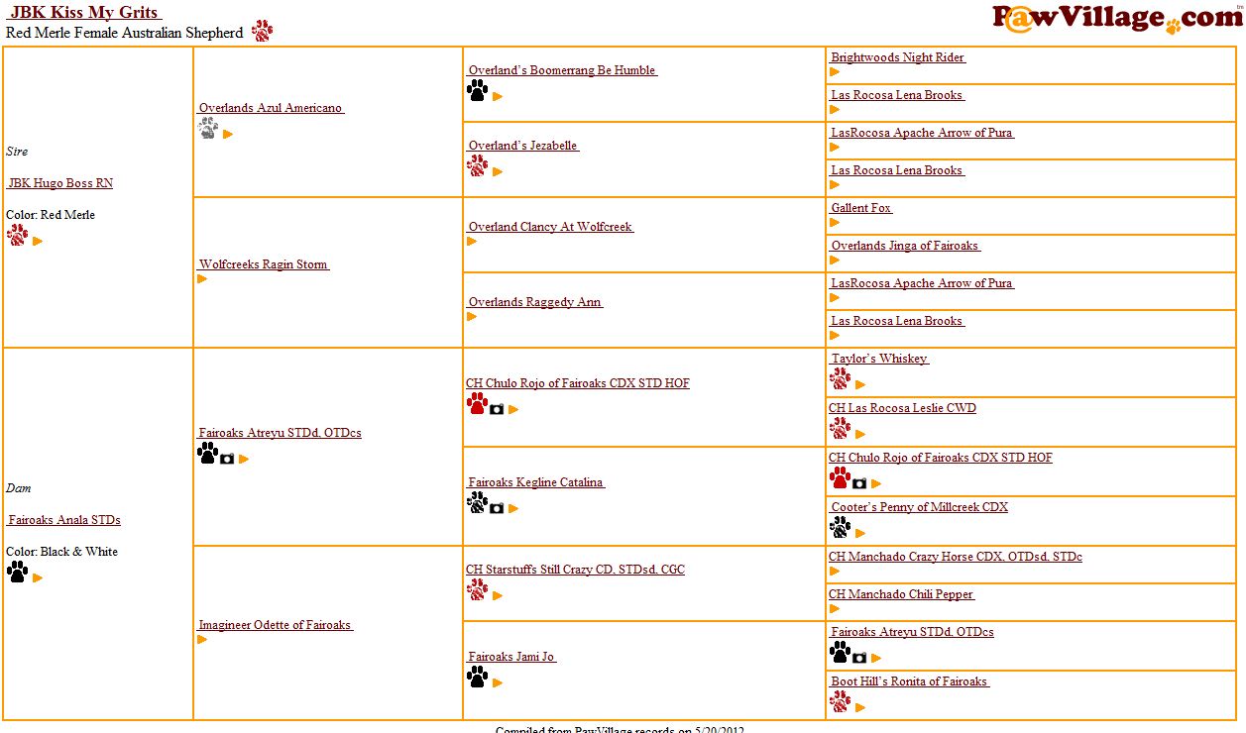Click Red Merle Female Australian Shepherd subtitle
The width and height of the screenshot is (1246, 733).
tap(125, 33)
